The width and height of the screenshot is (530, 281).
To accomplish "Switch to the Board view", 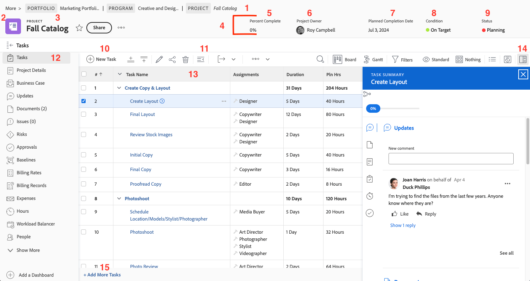I will click(x=345, y=59).
